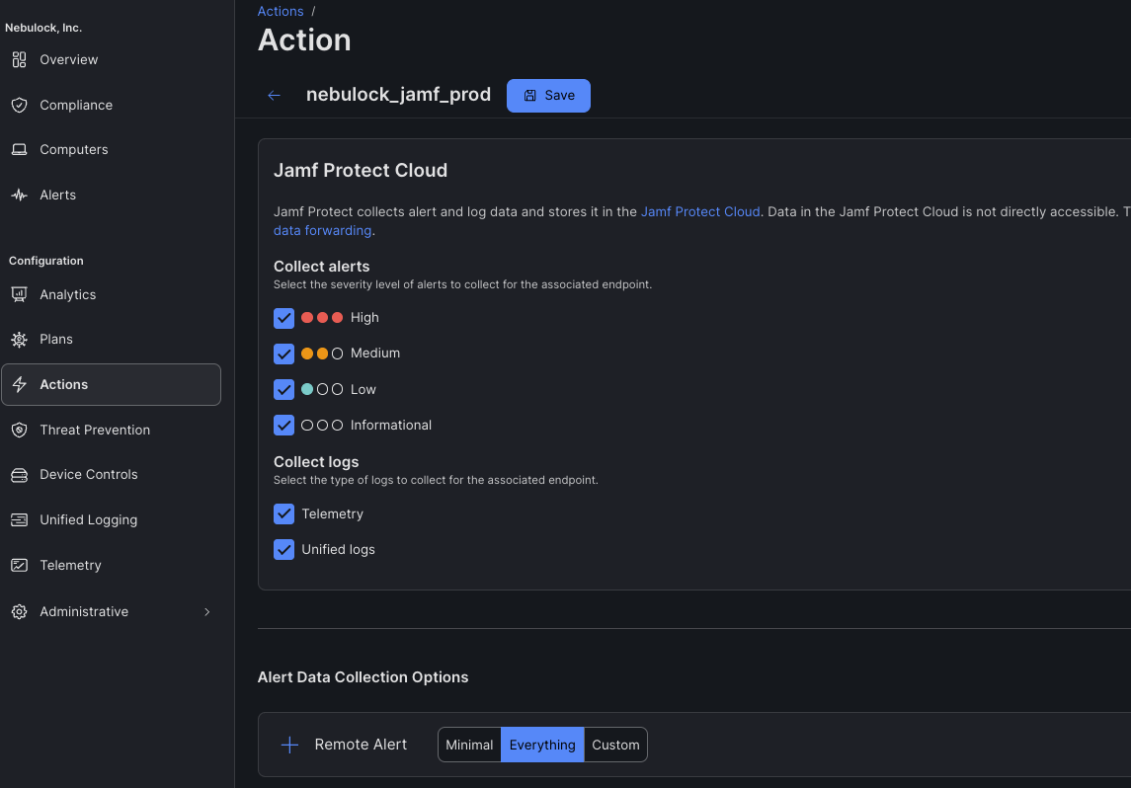
Task: Open Device Controls settings
Action: [88, 475]
